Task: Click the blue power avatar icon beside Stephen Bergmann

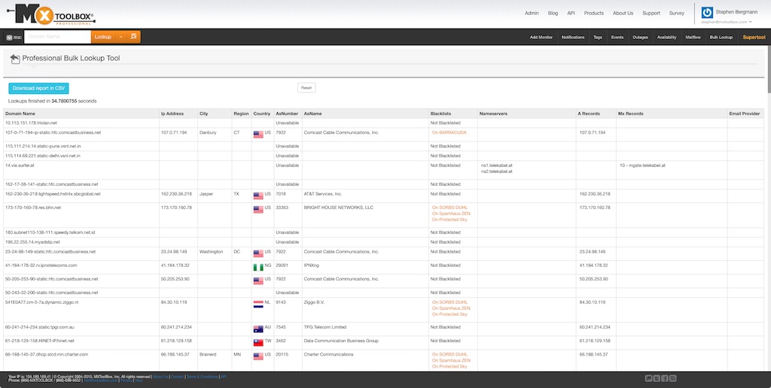Action: coord(707,13)
